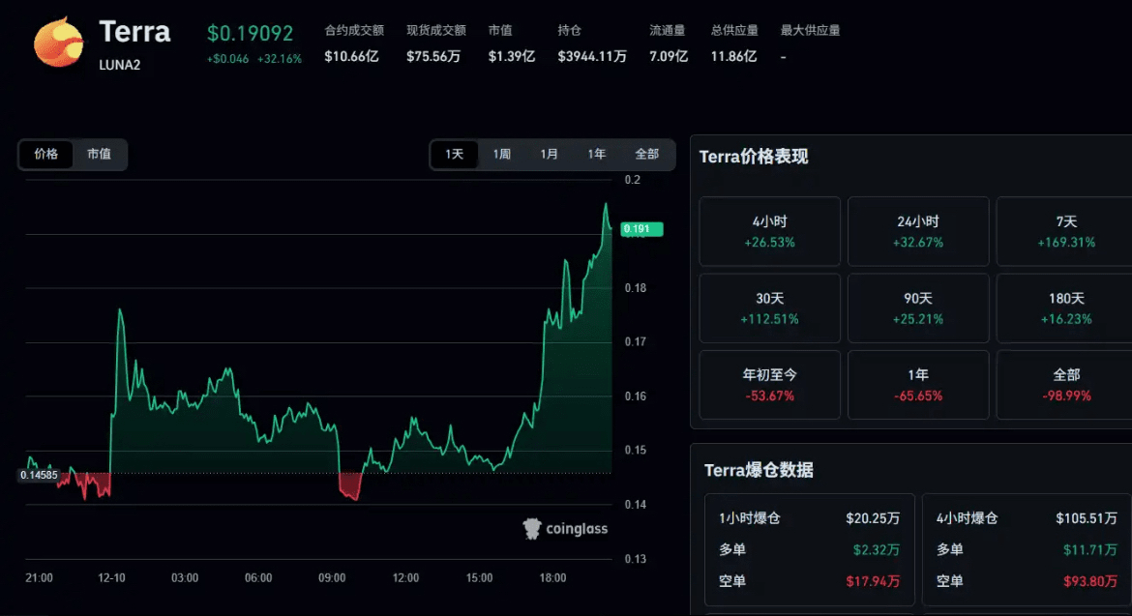
Task: Click the 市值 value $1.39亿
Action: pos(512,56)
